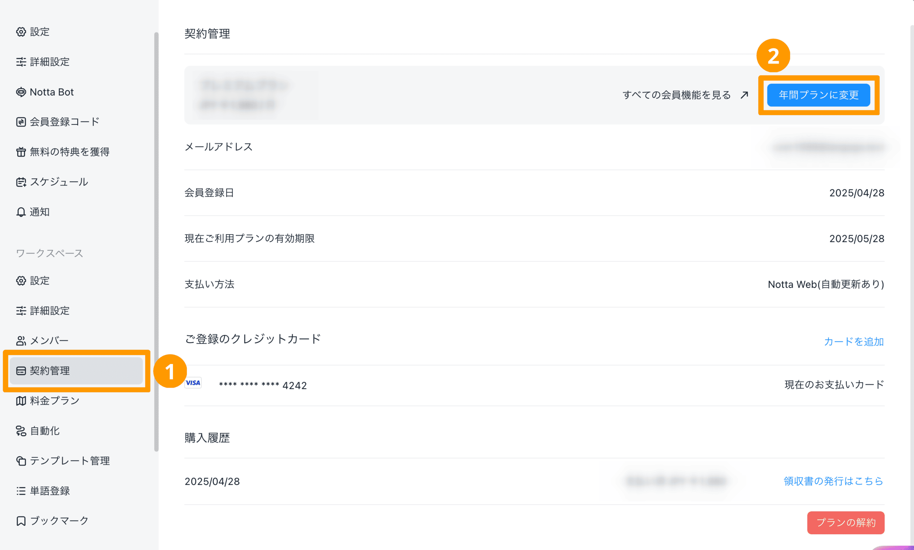This screenshot has width=914, height=550.
Task: Click 年間プランに変更 button
Action: click(818, 95)
